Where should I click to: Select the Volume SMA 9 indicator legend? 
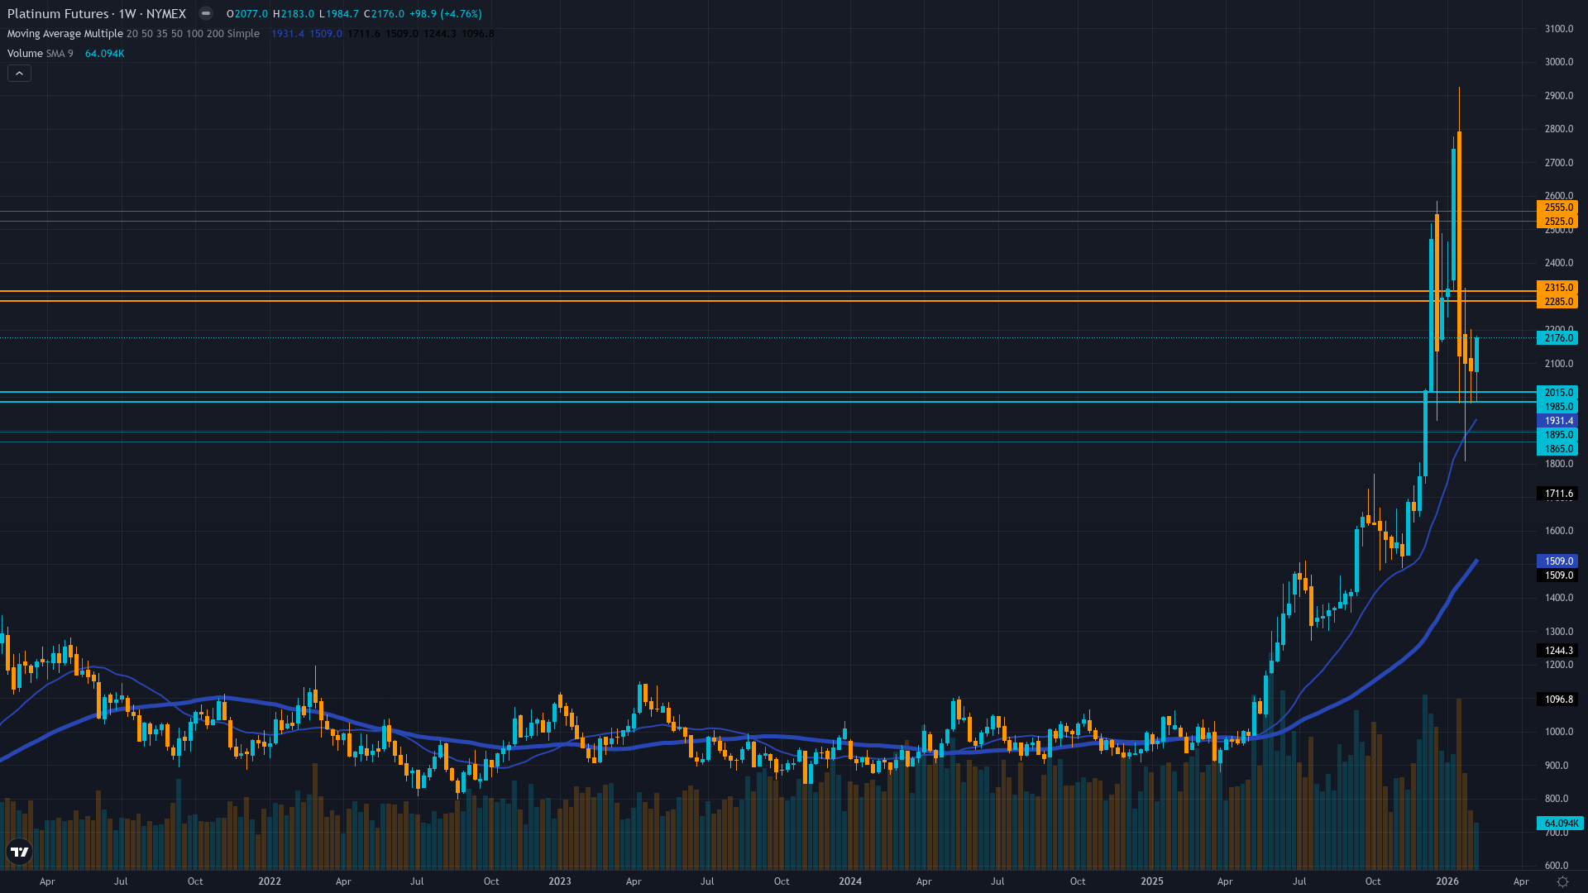pos(40,54)
